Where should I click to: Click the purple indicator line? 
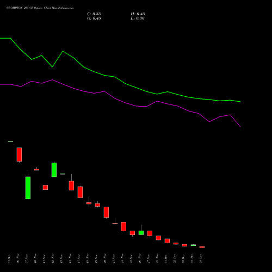tap(115, 98)
